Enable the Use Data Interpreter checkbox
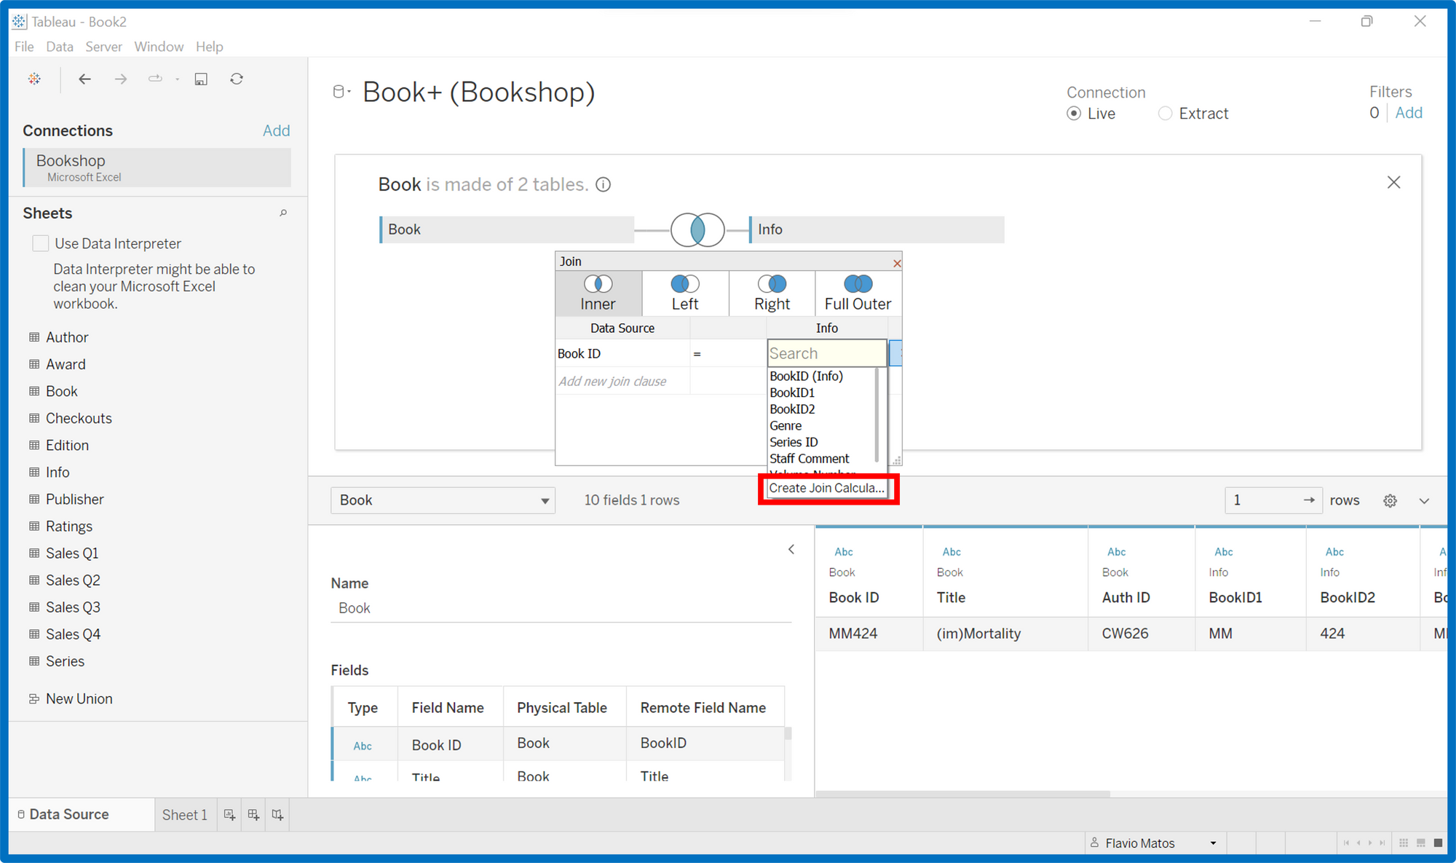 pos(41,243)
